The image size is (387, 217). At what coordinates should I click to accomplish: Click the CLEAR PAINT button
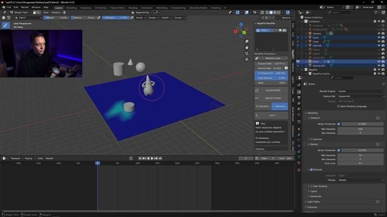[272, 90]
